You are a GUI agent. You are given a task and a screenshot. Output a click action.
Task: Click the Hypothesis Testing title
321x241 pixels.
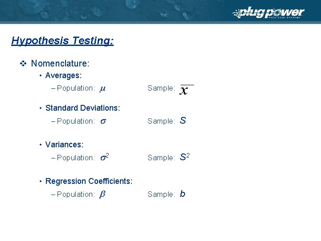coord(62,41)
